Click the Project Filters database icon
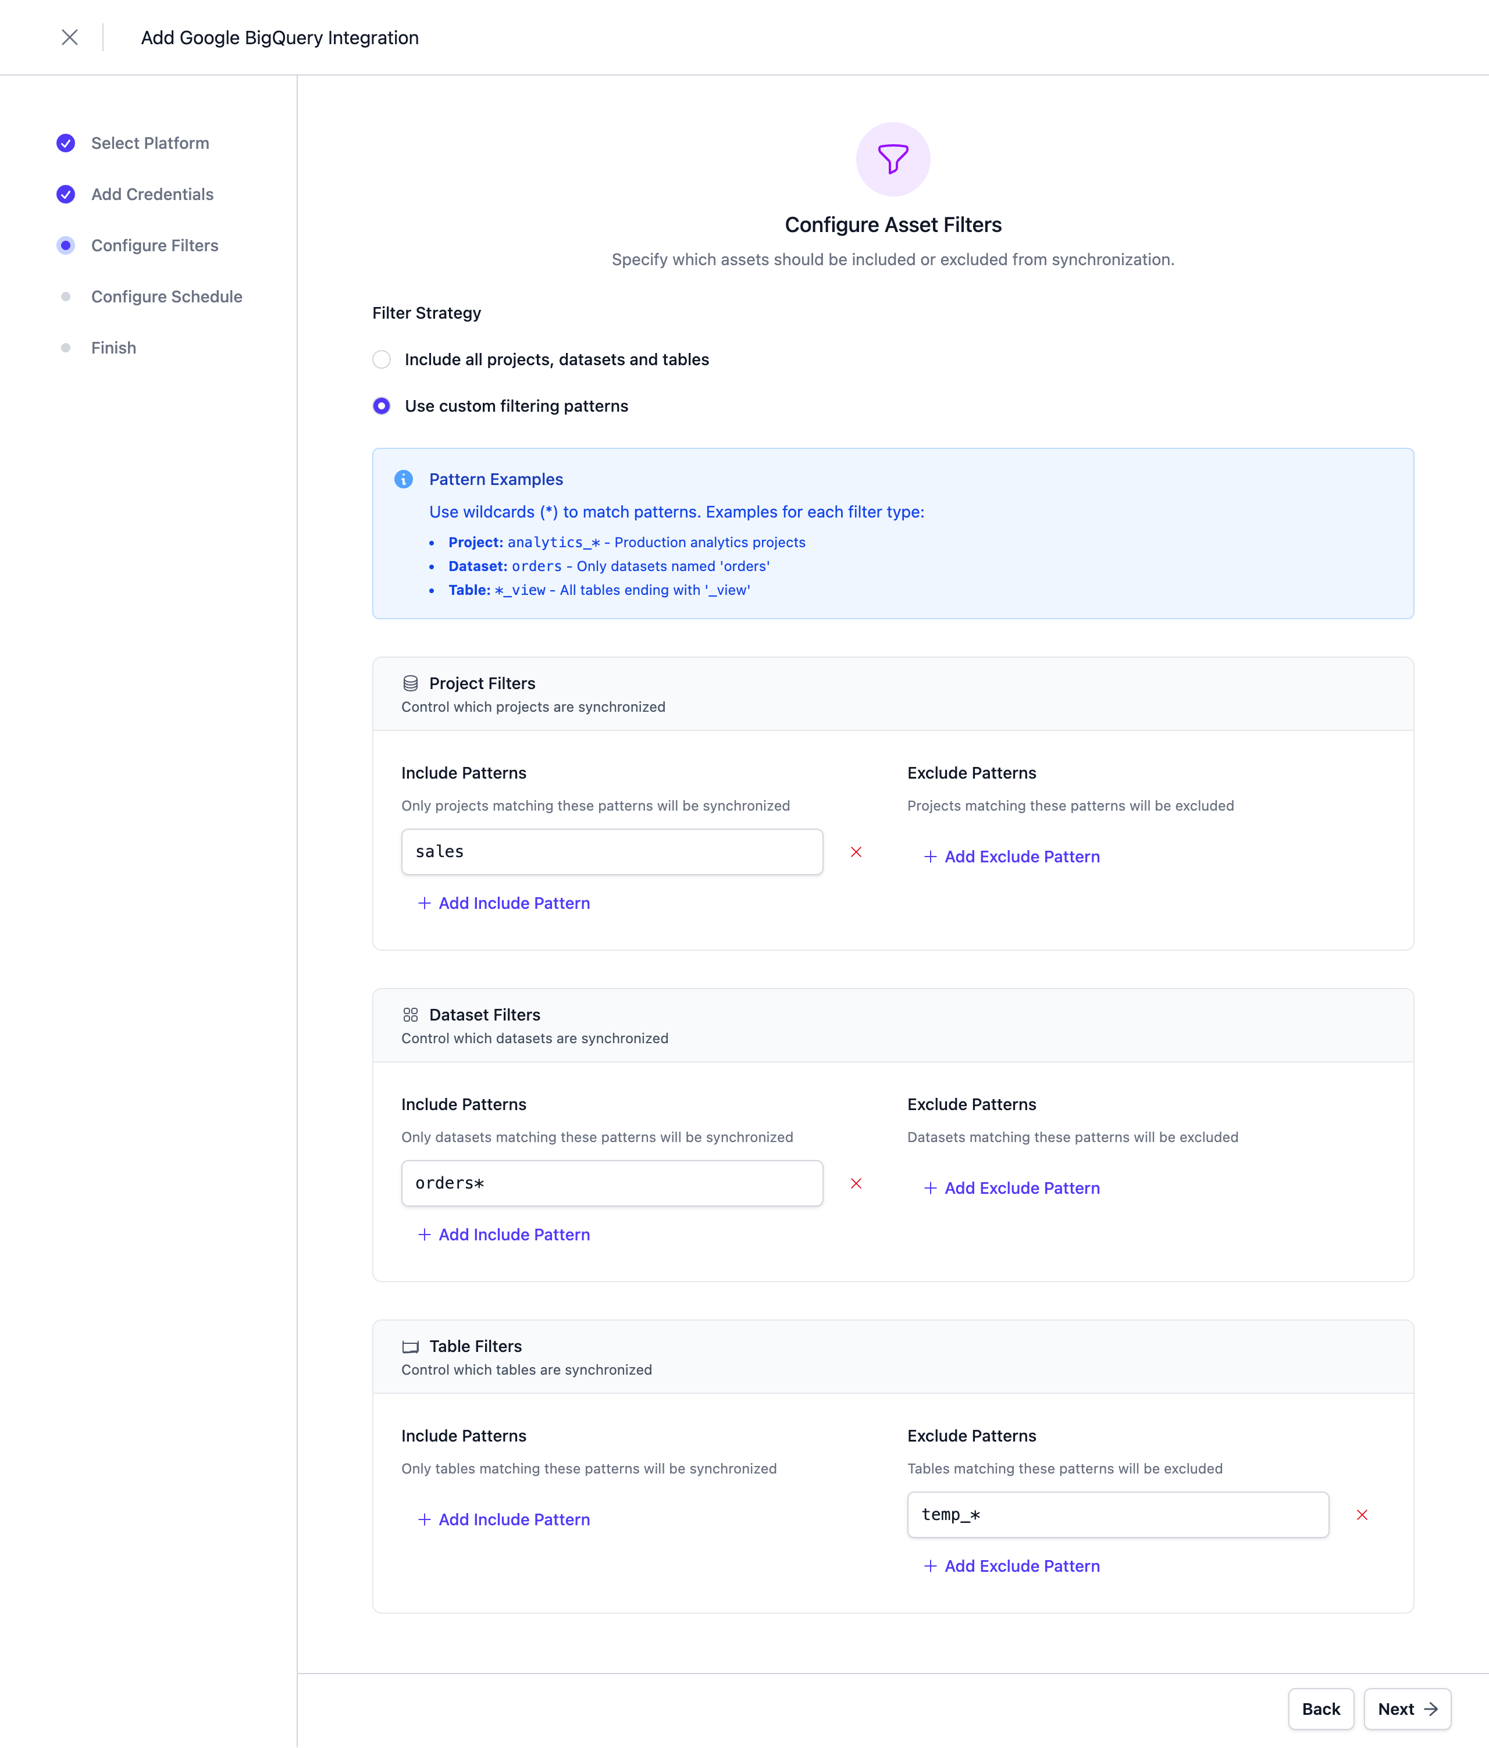The height and width of the screenshot is (1748, 1489). point(410,683)
